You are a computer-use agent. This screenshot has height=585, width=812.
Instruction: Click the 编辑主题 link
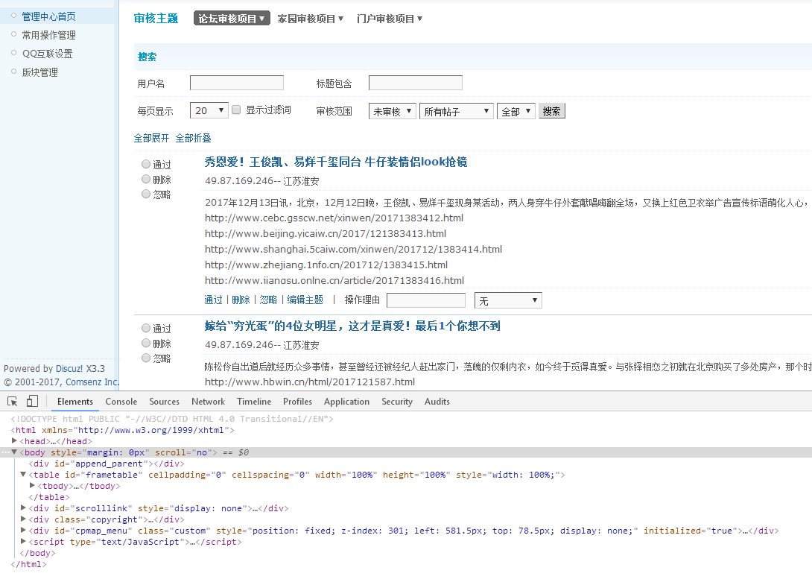[x=305, y=300]
